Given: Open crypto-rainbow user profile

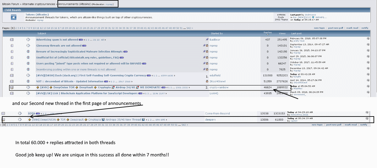Looking at the screenshot, I should coord(219,87).
